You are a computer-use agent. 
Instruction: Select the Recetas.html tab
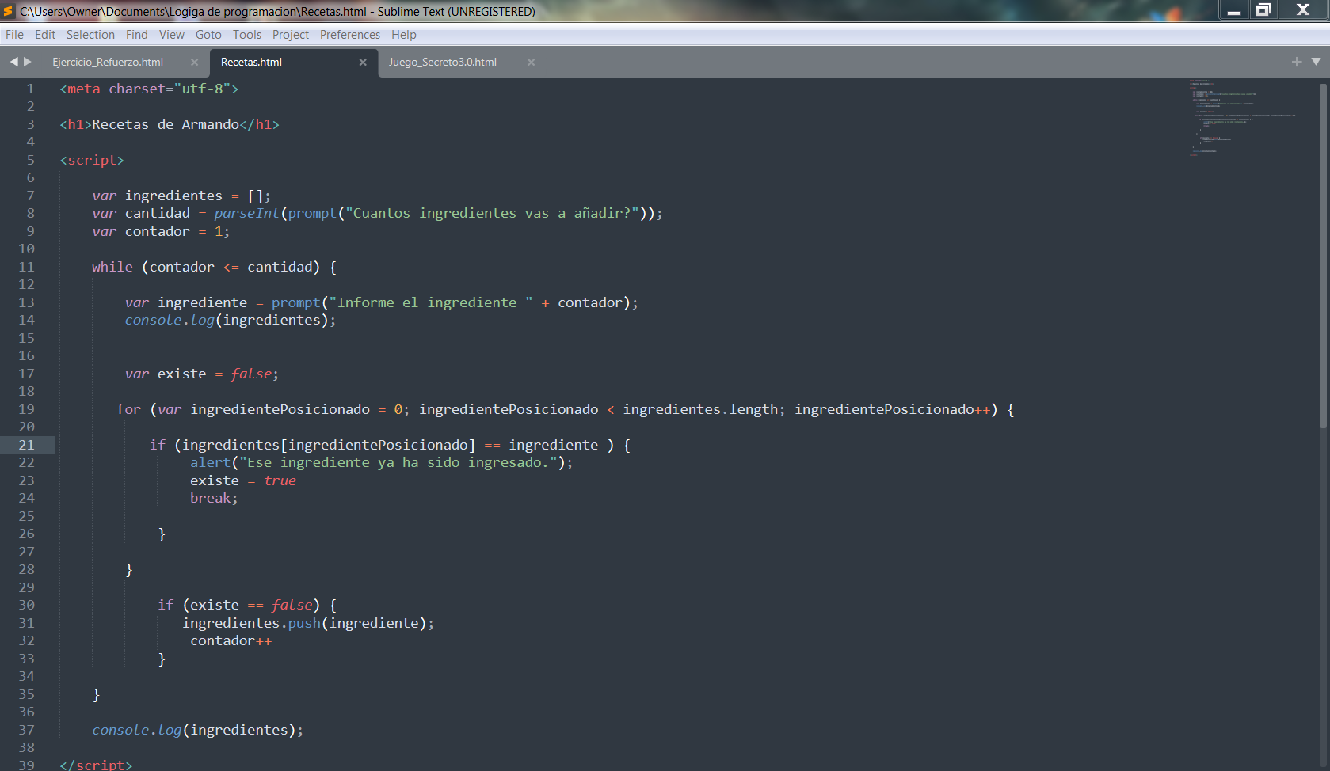pyautogui.click(x=251, y=62)
